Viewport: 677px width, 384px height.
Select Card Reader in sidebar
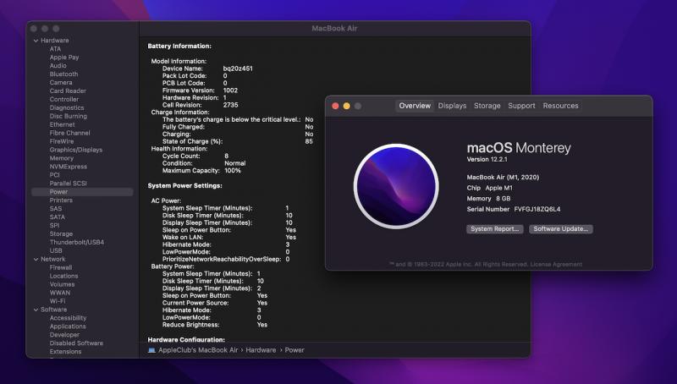pyautogui.click(x=68, y=91)
